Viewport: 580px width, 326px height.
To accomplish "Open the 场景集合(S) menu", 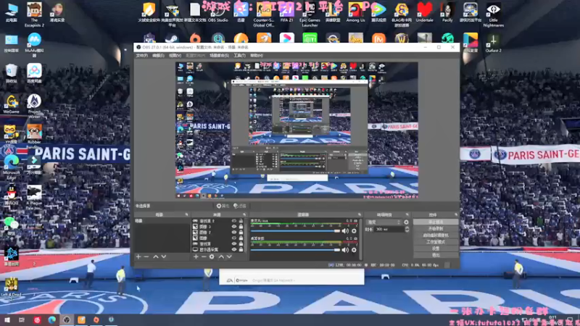I will point(219,56).
